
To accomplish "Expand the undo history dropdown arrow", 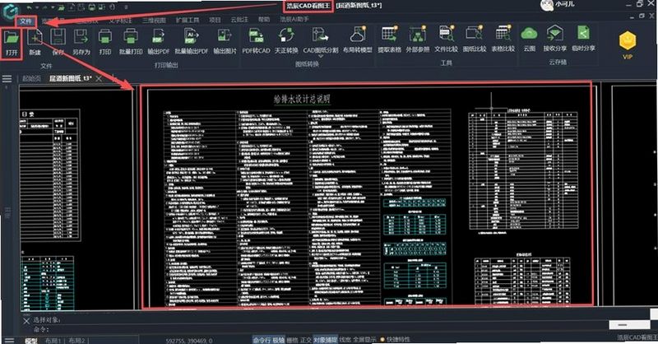I will [x=36, y=8].
